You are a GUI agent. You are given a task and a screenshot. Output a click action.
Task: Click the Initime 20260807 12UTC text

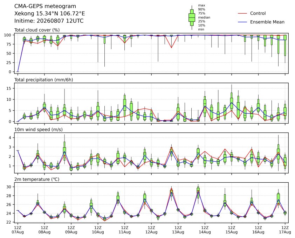pos(49,21)
